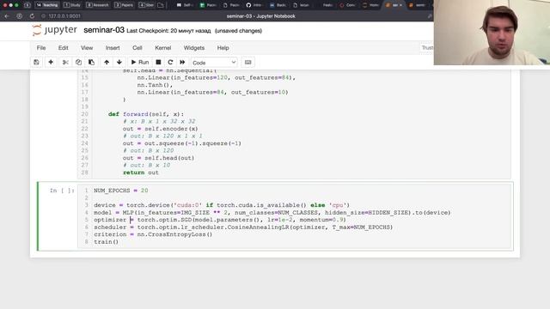Move selected cell down with arrow icon
This screenshot has width=550, height=309.
[119, 62]
